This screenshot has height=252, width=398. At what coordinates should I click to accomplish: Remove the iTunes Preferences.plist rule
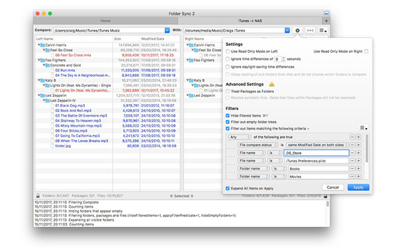coord(352,160)
